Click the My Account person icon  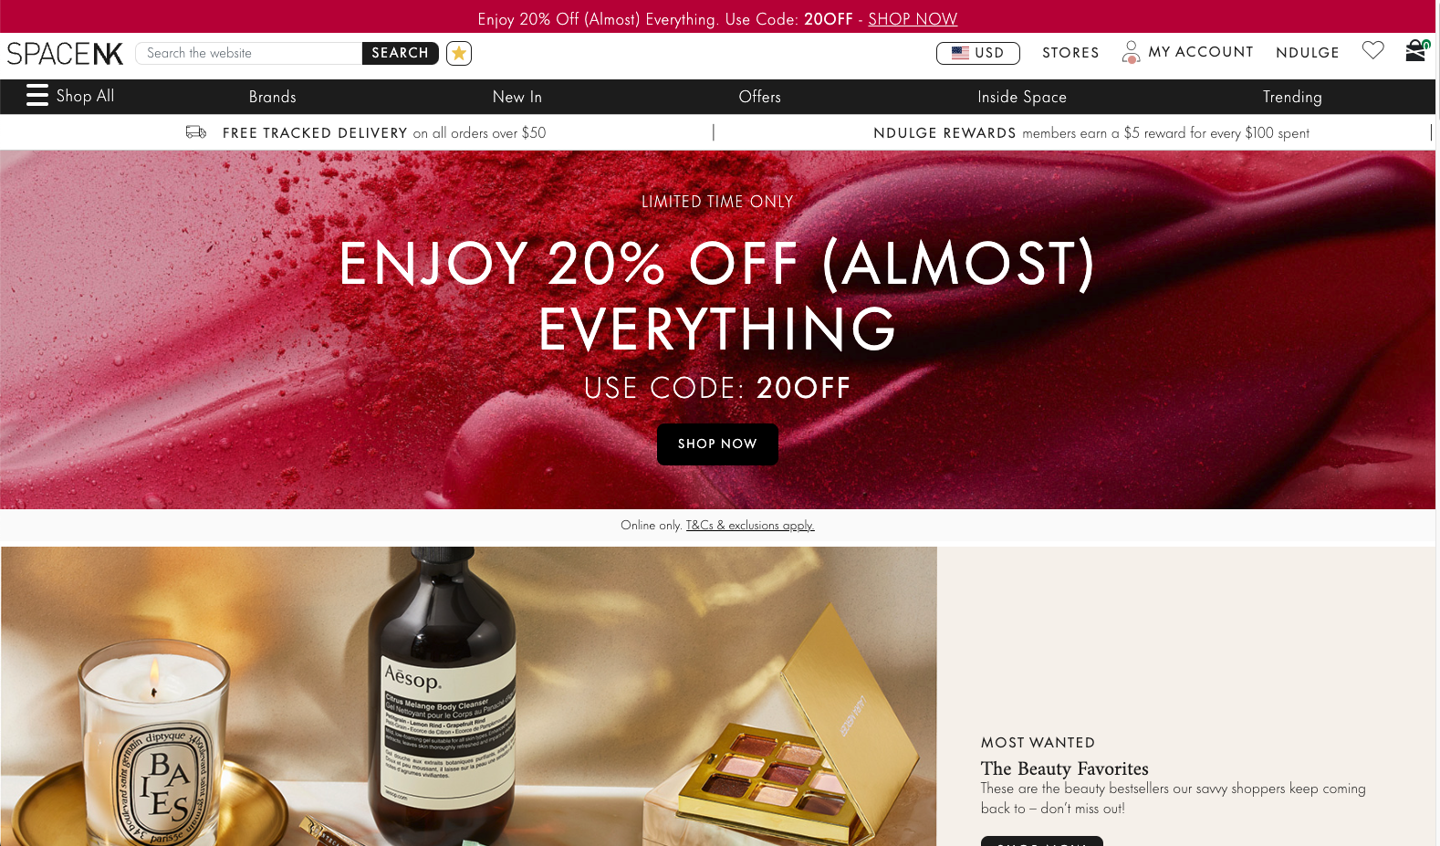pos(1131,52)
